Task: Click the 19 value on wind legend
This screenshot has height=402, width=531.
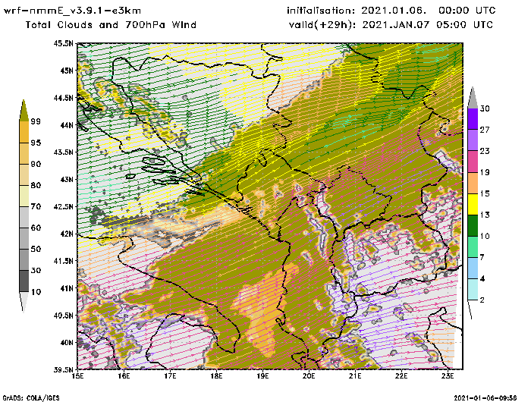Action: pyautogui.click(x=485, y=172)
